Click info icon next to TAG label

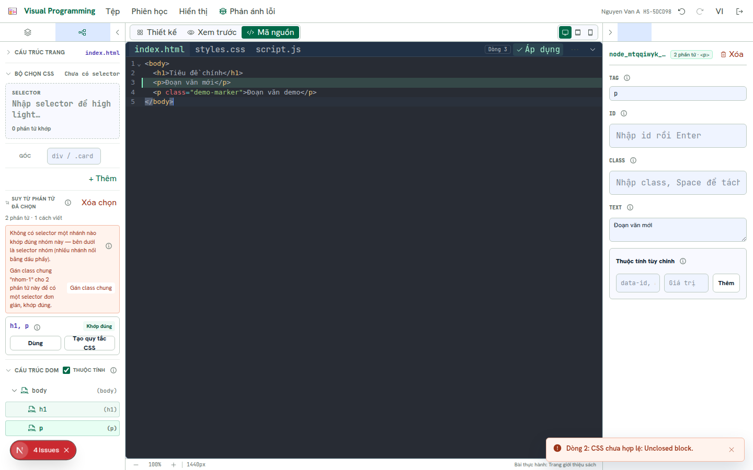pyautogui.click(x=627, y=78)
